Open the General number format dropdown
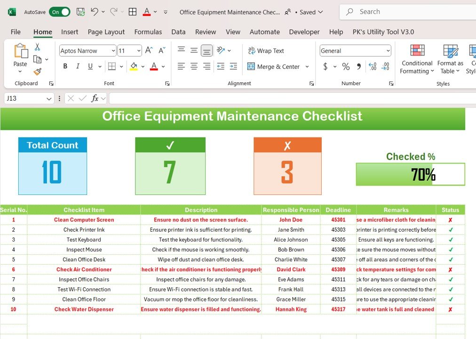 [x=388, y=51]
